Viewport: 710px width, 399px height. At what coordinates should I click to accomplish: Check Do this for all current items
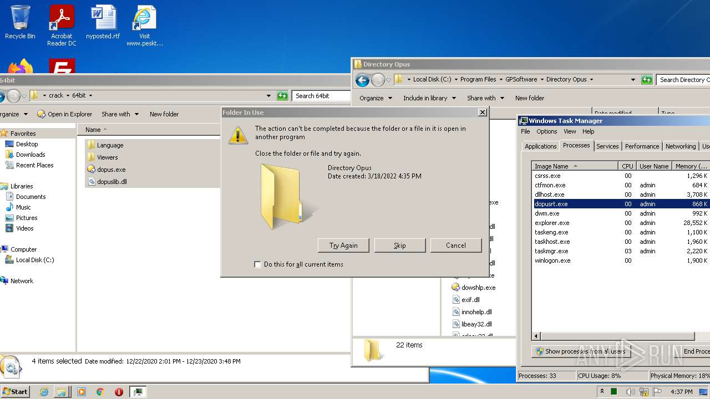point(257,264)
